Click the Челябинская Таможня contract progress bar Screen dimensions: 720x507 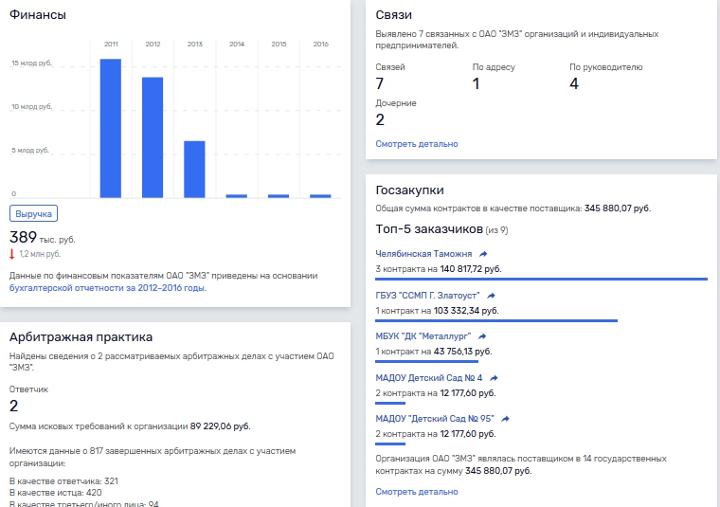click(541, 279)
